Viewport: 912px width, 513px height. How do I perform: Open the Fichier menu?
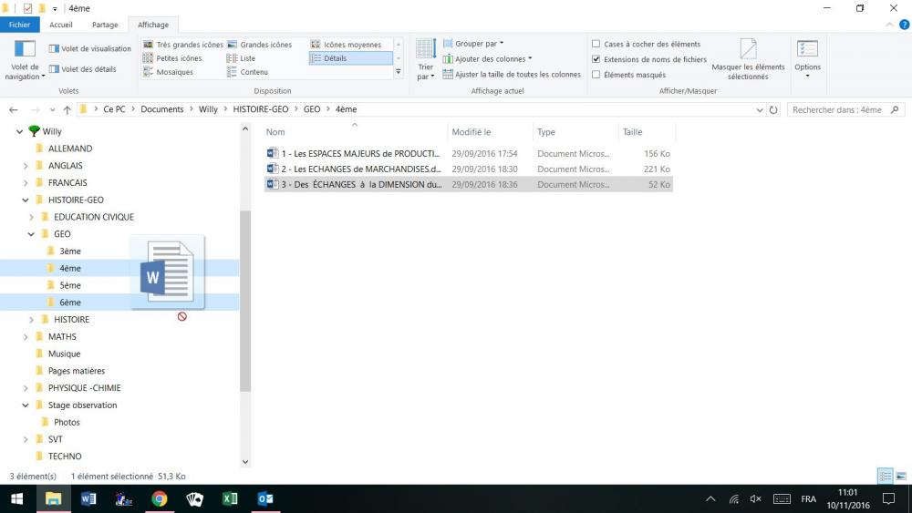point(19,25)
